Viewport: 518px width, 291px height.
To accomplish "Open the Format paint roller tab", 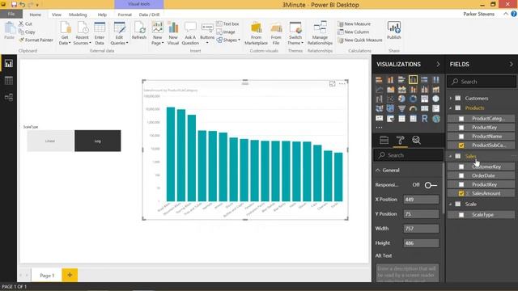I will [x=400, y=140].
